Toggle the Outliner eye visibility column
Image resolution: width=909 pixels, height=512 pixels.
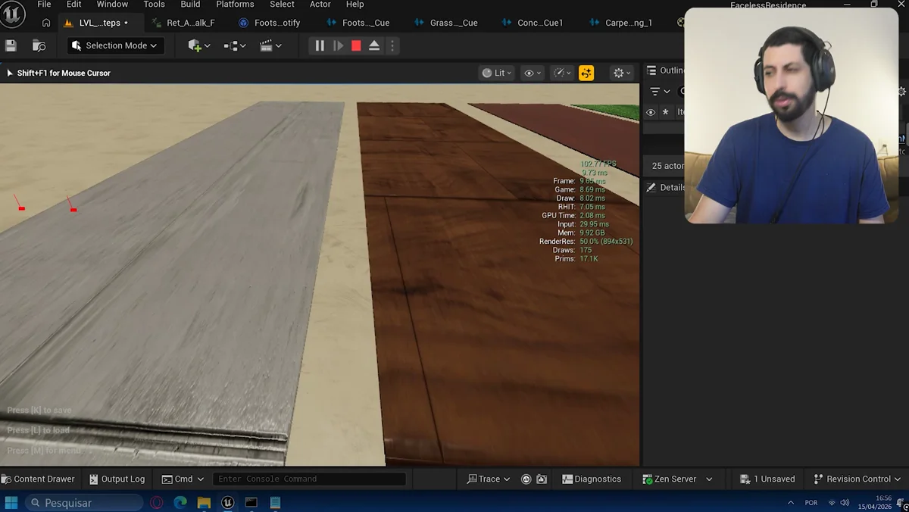(650, 112)
